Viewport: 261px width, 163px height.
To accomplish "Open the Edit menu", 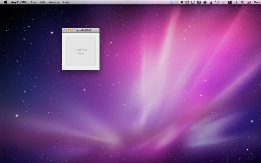I will coord(42,2).
